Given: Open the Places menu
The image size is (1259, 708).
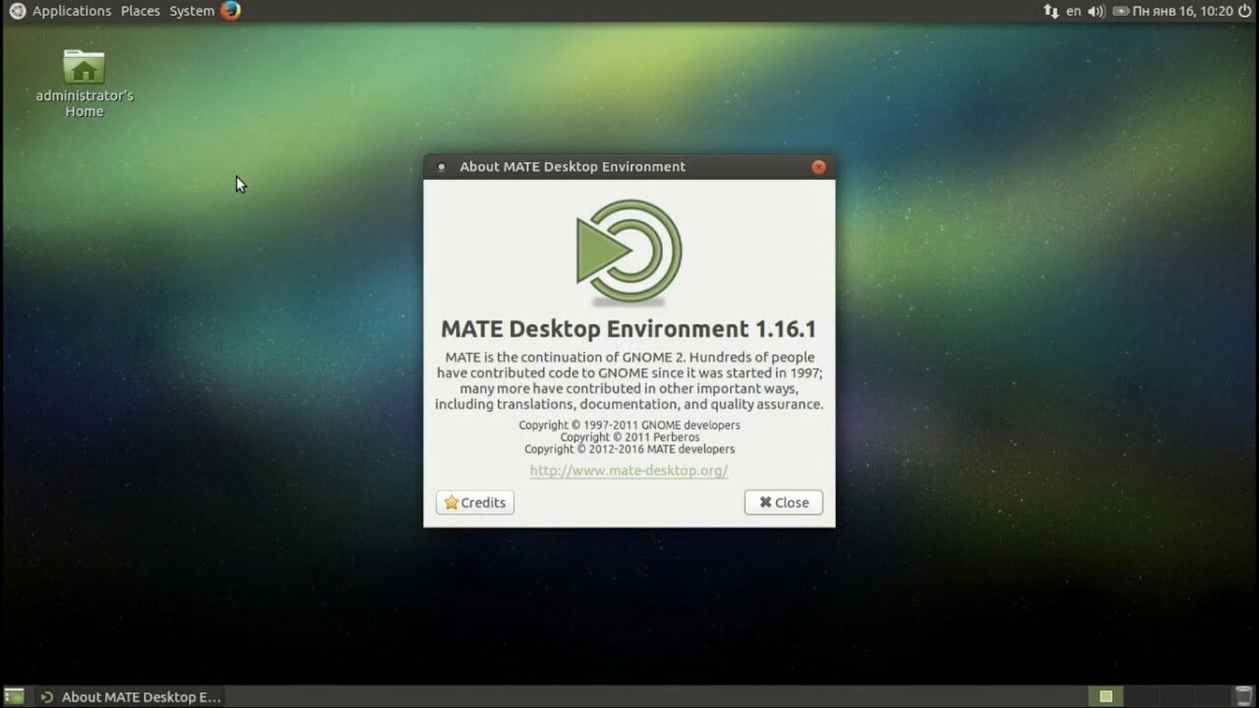Looking at the screenshot, I should [141, 11].
